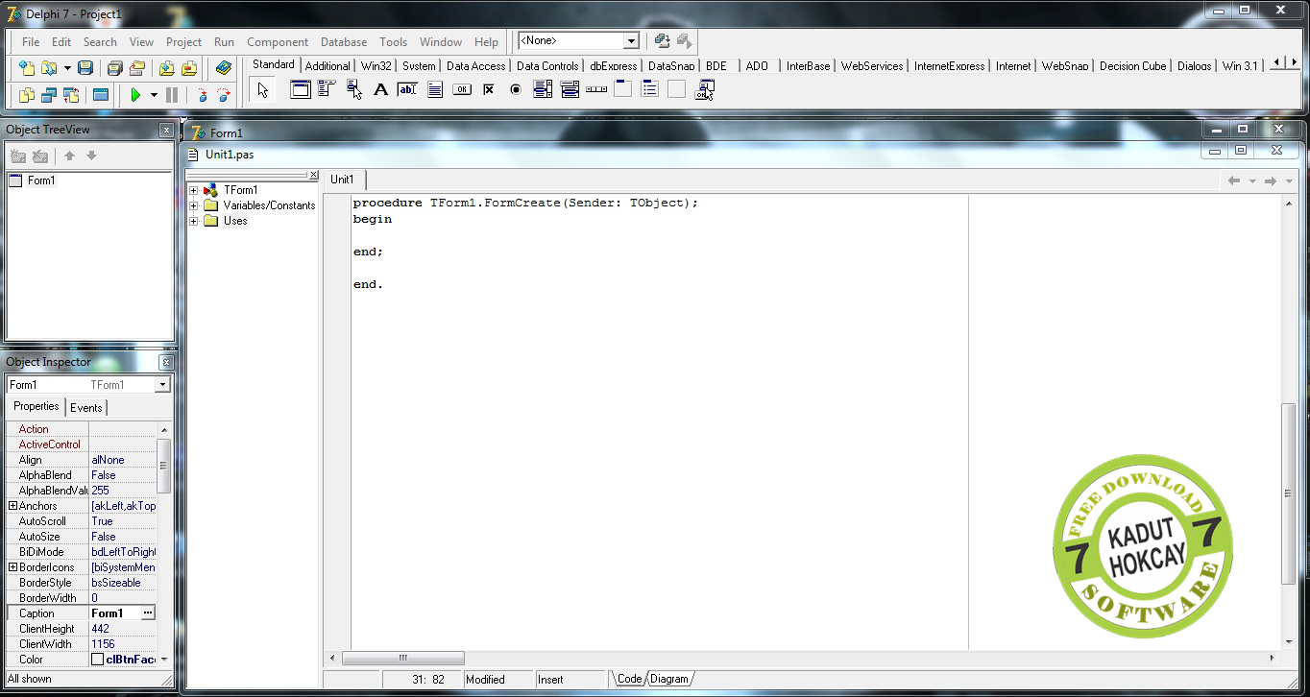The height and width of the screenshot is (697, 1310).
Task: Click the Color property swatch
Action: pos(97,660)
